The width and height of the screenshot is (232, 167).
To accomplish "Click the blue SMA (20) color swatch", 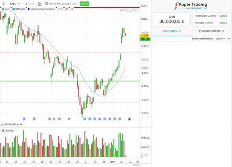I will pos(13,9).
